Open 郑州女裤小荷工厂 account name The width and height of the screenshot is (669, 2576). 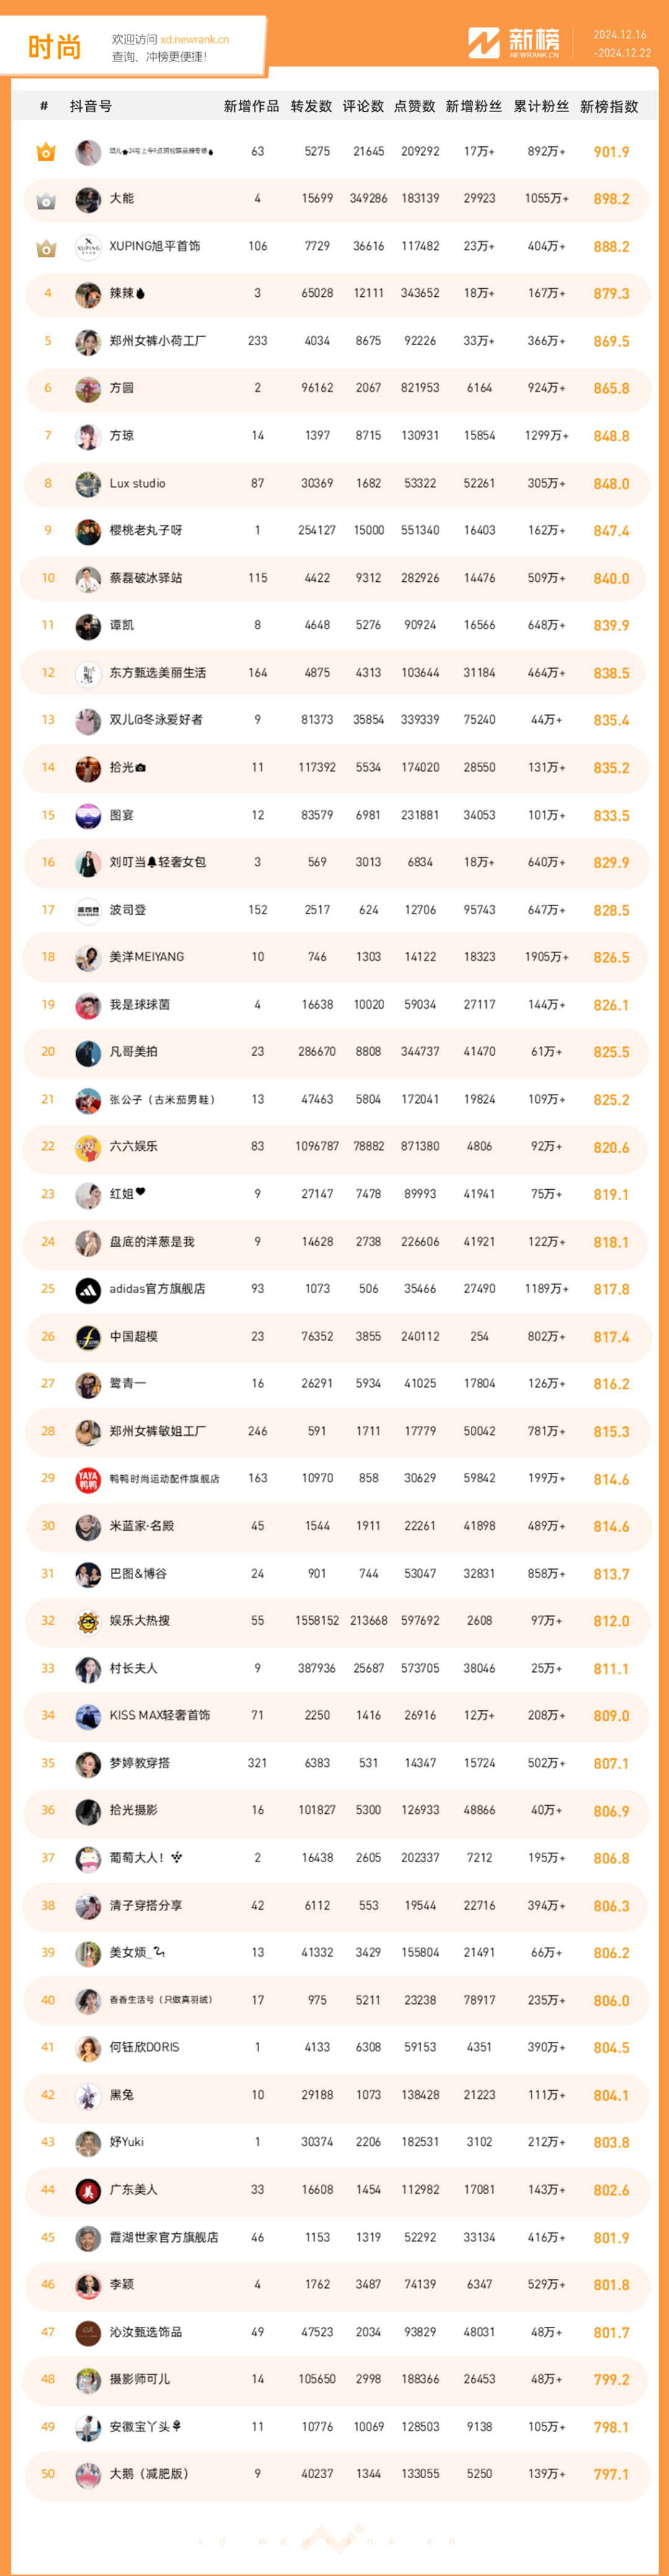158,341
